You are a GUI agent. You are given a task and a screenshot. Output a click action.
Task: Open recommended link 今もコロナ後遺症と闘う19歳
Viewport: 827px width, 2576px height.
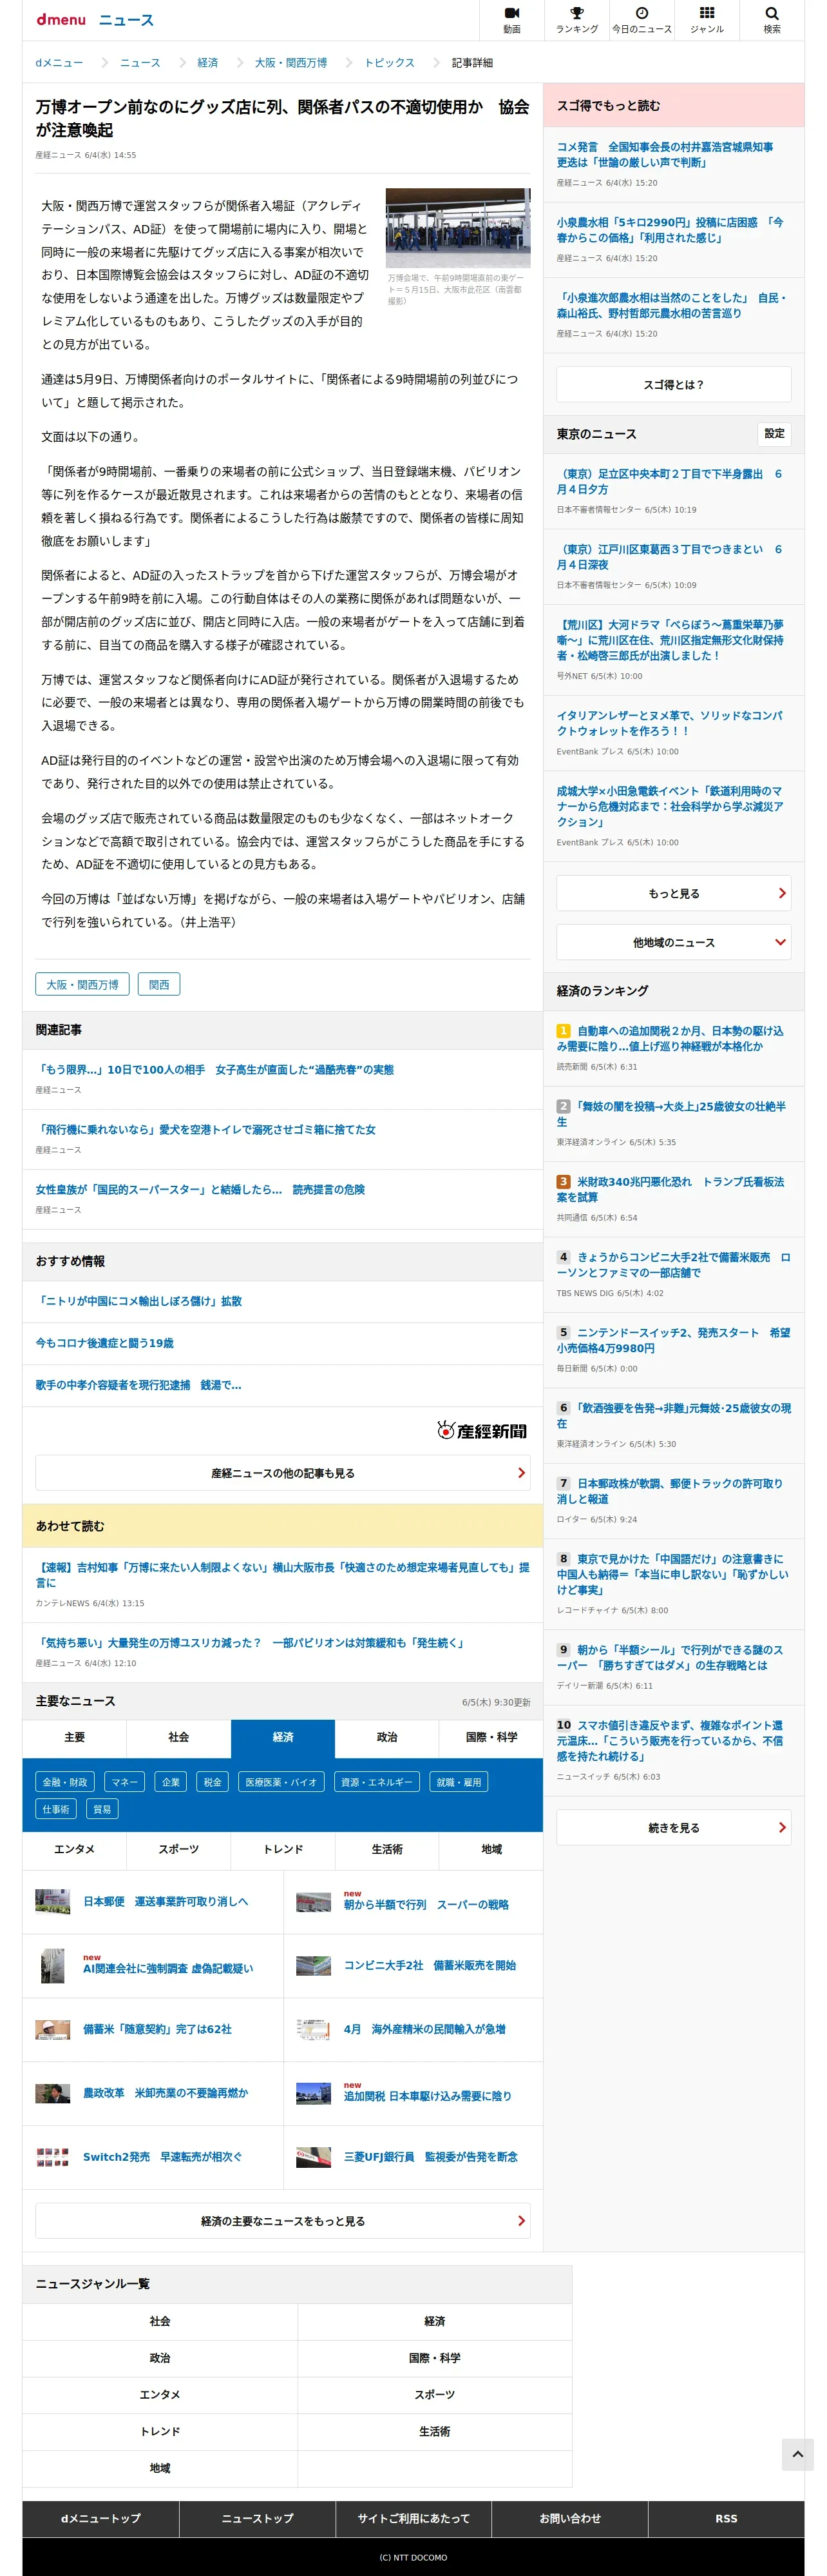pos(105,1343)
